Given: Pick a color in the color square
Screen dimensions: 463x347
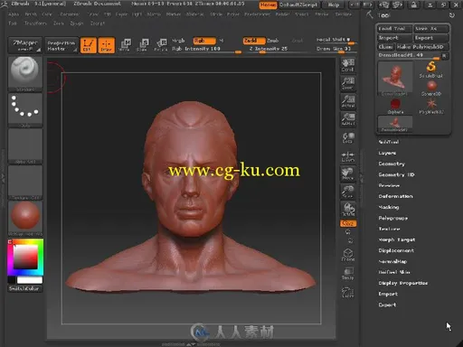Looking at the screenshot, I should 25,257.
